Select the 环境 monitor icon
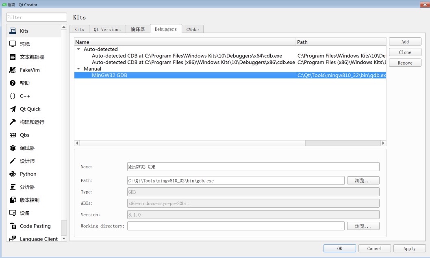This screenshot has height=258, width=430. [x=13, y=44]
